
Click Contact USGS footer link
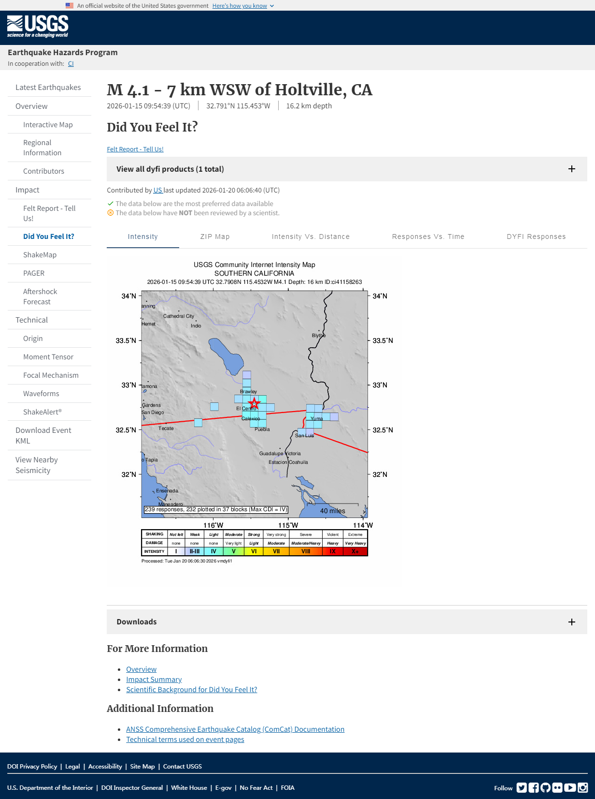pos(183,767)
